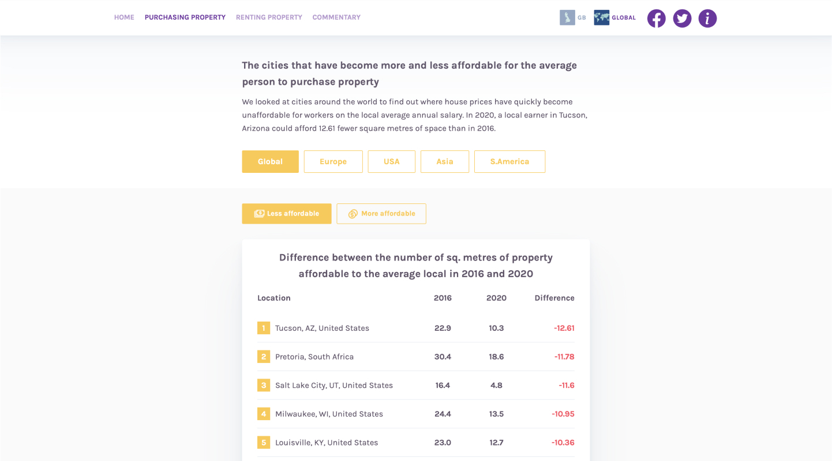Screen dimensions: 832x461
Task: Open the Renting Property page
Action: [x=269, y=17]
